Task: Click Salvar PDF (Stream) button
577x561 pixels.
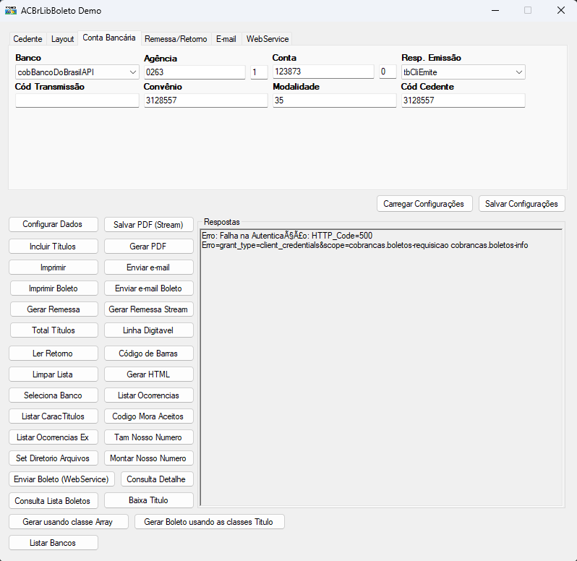Action: 149,224
